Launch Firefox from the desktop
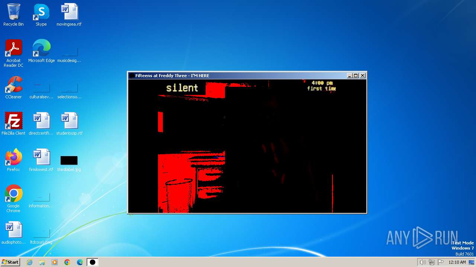Viewport: 476px width, 267px height. pyautogui.click(x=13, y=160)
